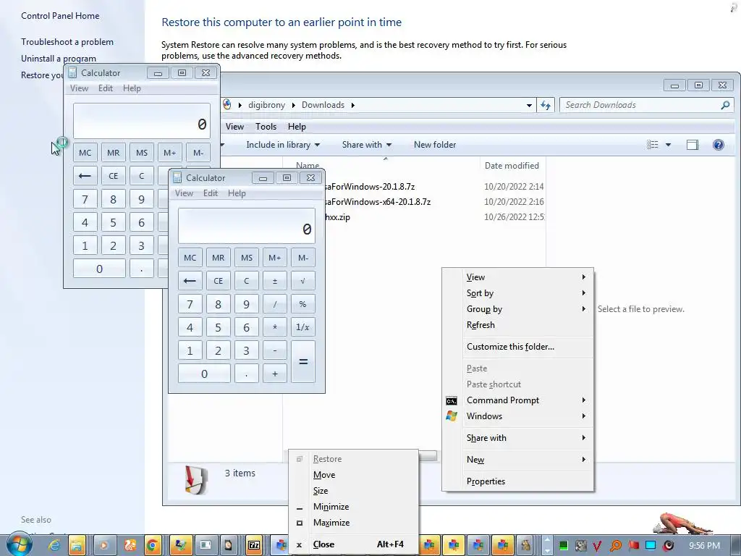Open the Include in library dropdown
This screenshot has height=556, width=741.
(283, 145)
